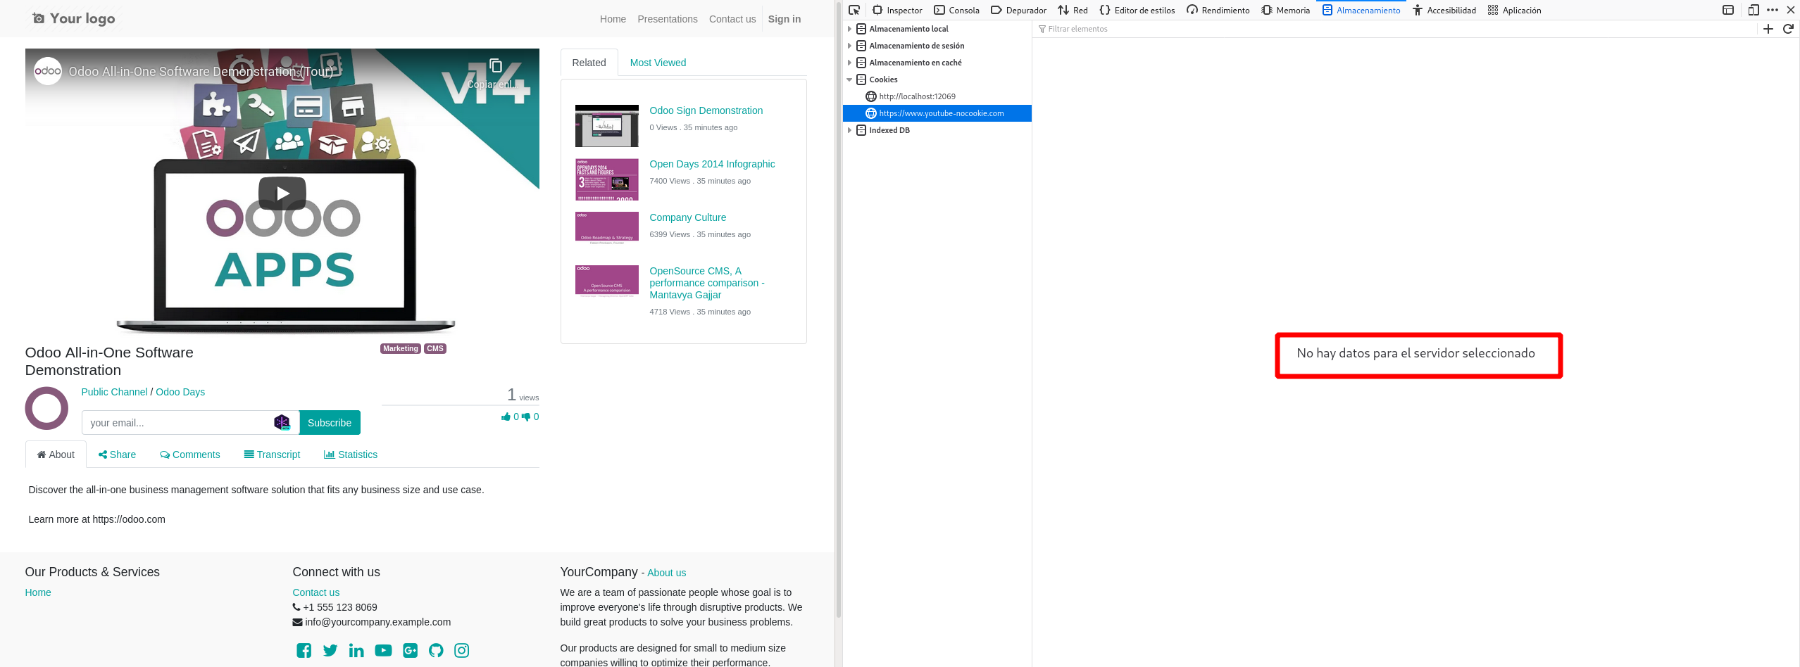Image resolution: width=1800 pixels, height=667 pixels.
Task: Refresh the storage panel
Action: [x=1788, y=29]
